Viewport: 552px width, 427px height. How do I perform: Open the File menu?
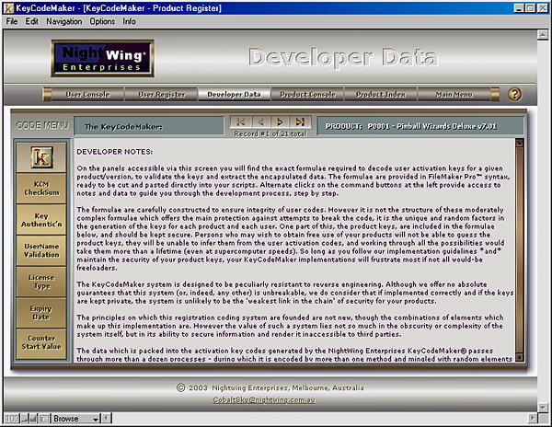[12, 21]
